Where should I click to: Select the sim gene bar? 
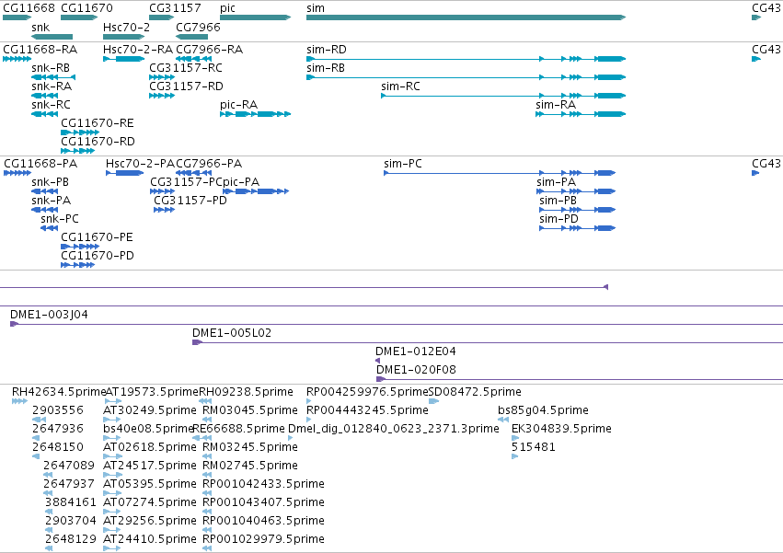(x=466, y=17)
